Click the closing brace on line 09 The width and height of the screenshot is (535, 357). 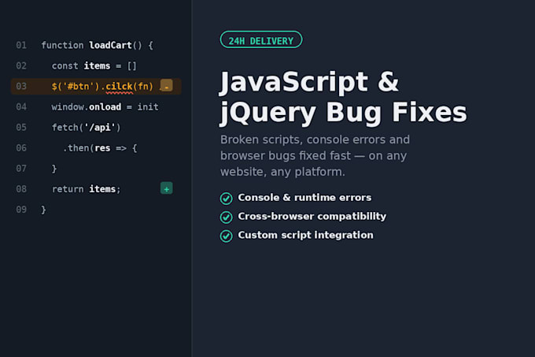pos(44,210)
